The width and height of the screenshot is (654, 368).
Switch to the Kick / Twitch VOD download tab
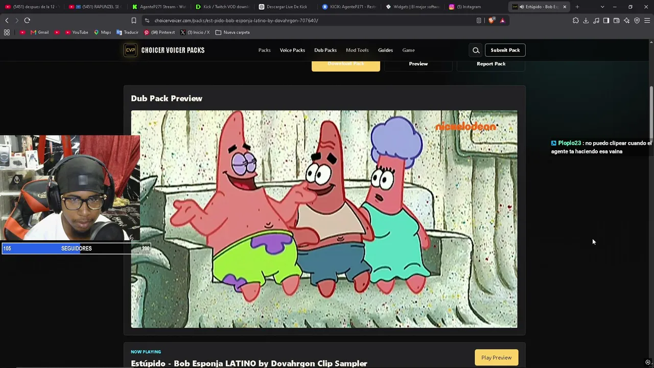pos(222,7)
